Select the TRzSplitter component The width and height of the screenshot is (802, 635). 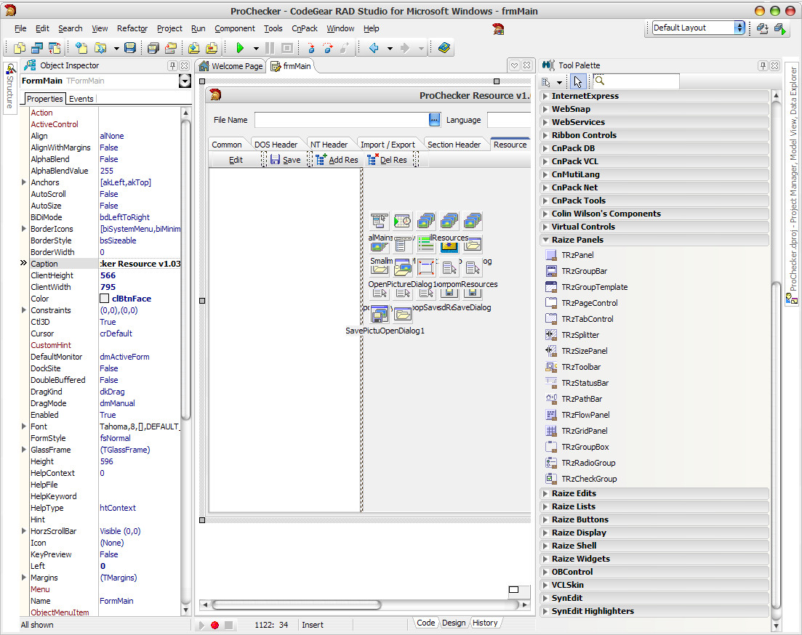[x=580, y=335]
